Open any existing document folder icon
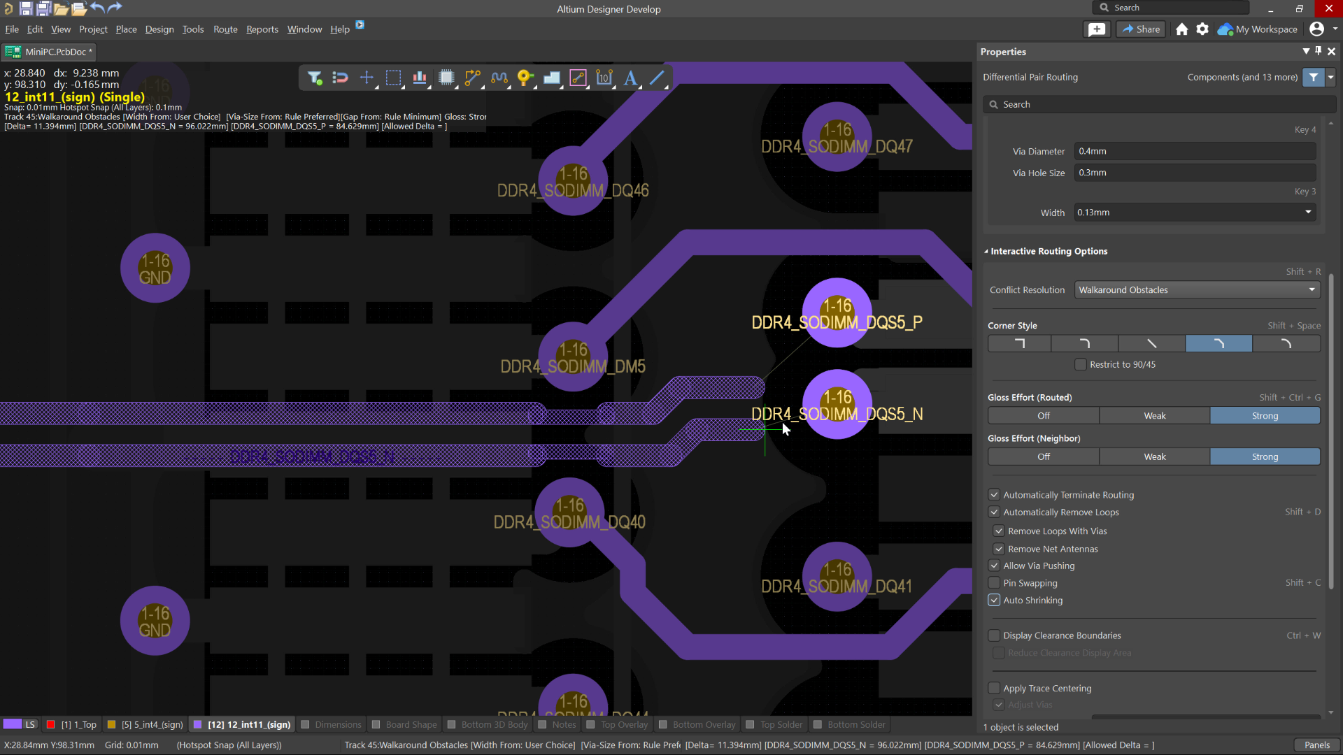 coord(61,8)
